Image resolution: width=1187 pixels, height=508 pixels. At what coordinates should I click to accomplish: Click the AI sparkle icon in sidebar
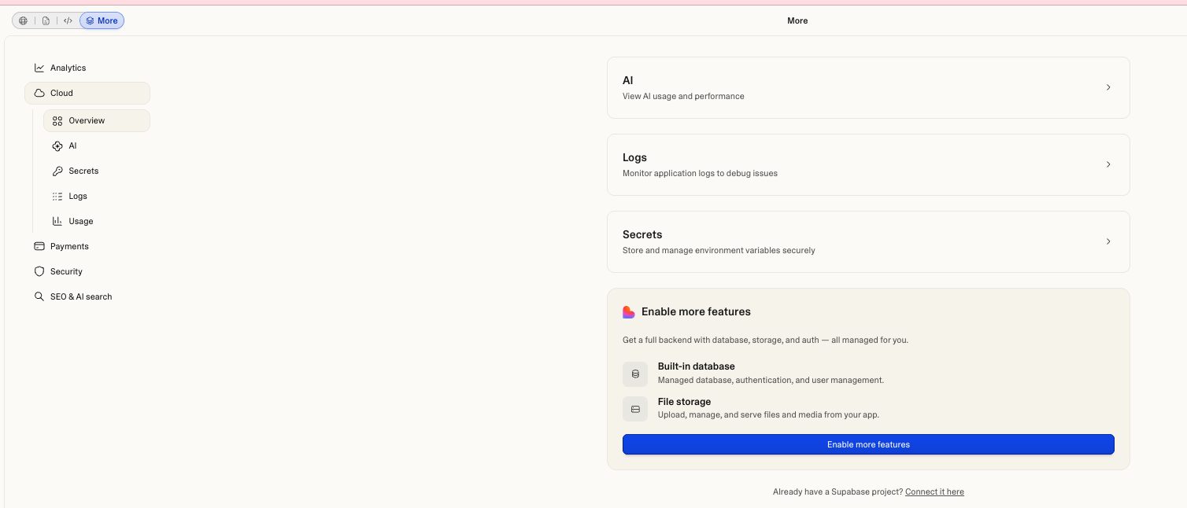point(57,146)
